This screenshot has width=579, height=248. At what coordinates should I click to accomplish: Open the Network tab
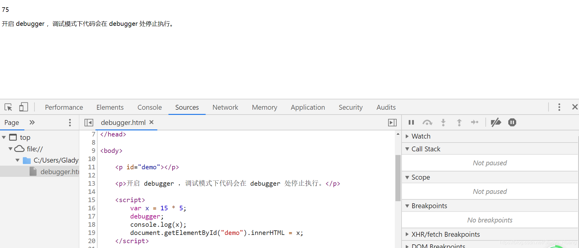tap(225, 107)
